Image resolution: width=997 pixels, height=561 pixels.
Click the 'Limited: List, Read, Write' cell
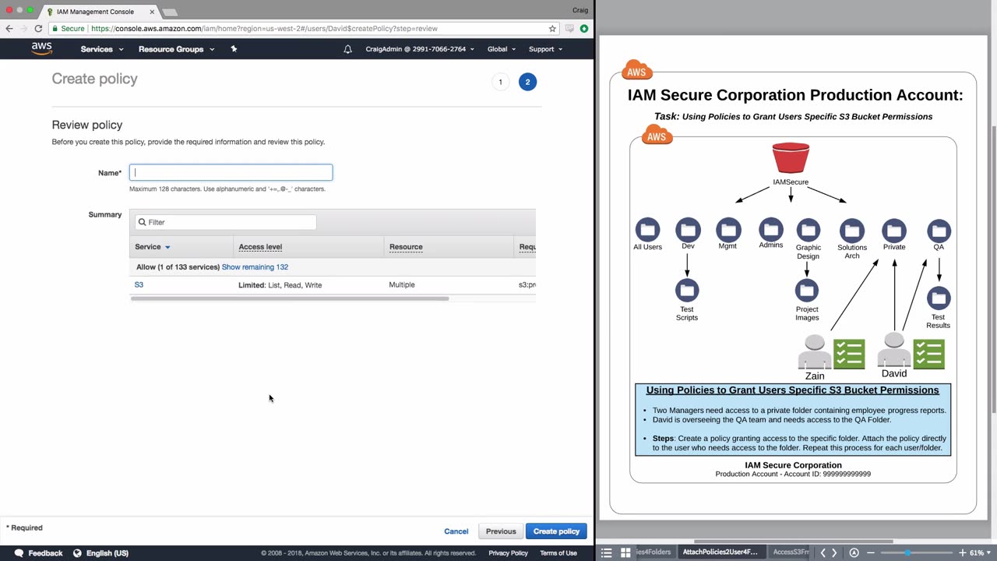(280, 285)
